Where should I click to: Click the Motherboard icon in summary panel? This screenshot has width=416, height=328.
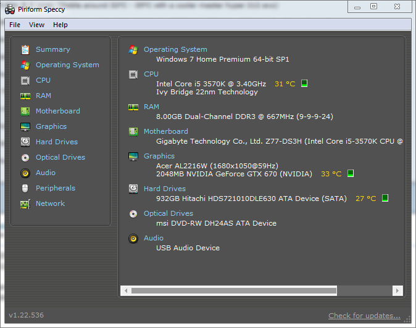coord(133,132)
